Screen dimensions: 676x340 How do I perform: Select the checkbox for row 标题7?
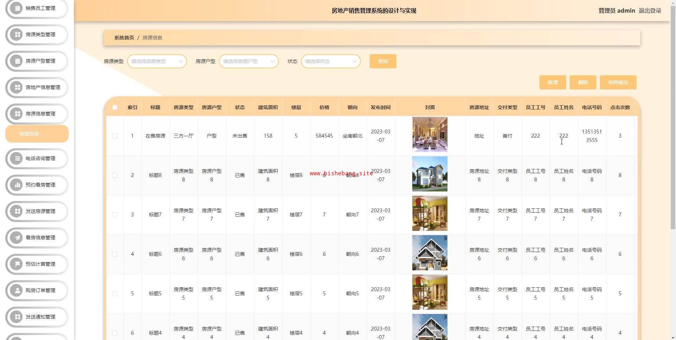tap(115, 215)
